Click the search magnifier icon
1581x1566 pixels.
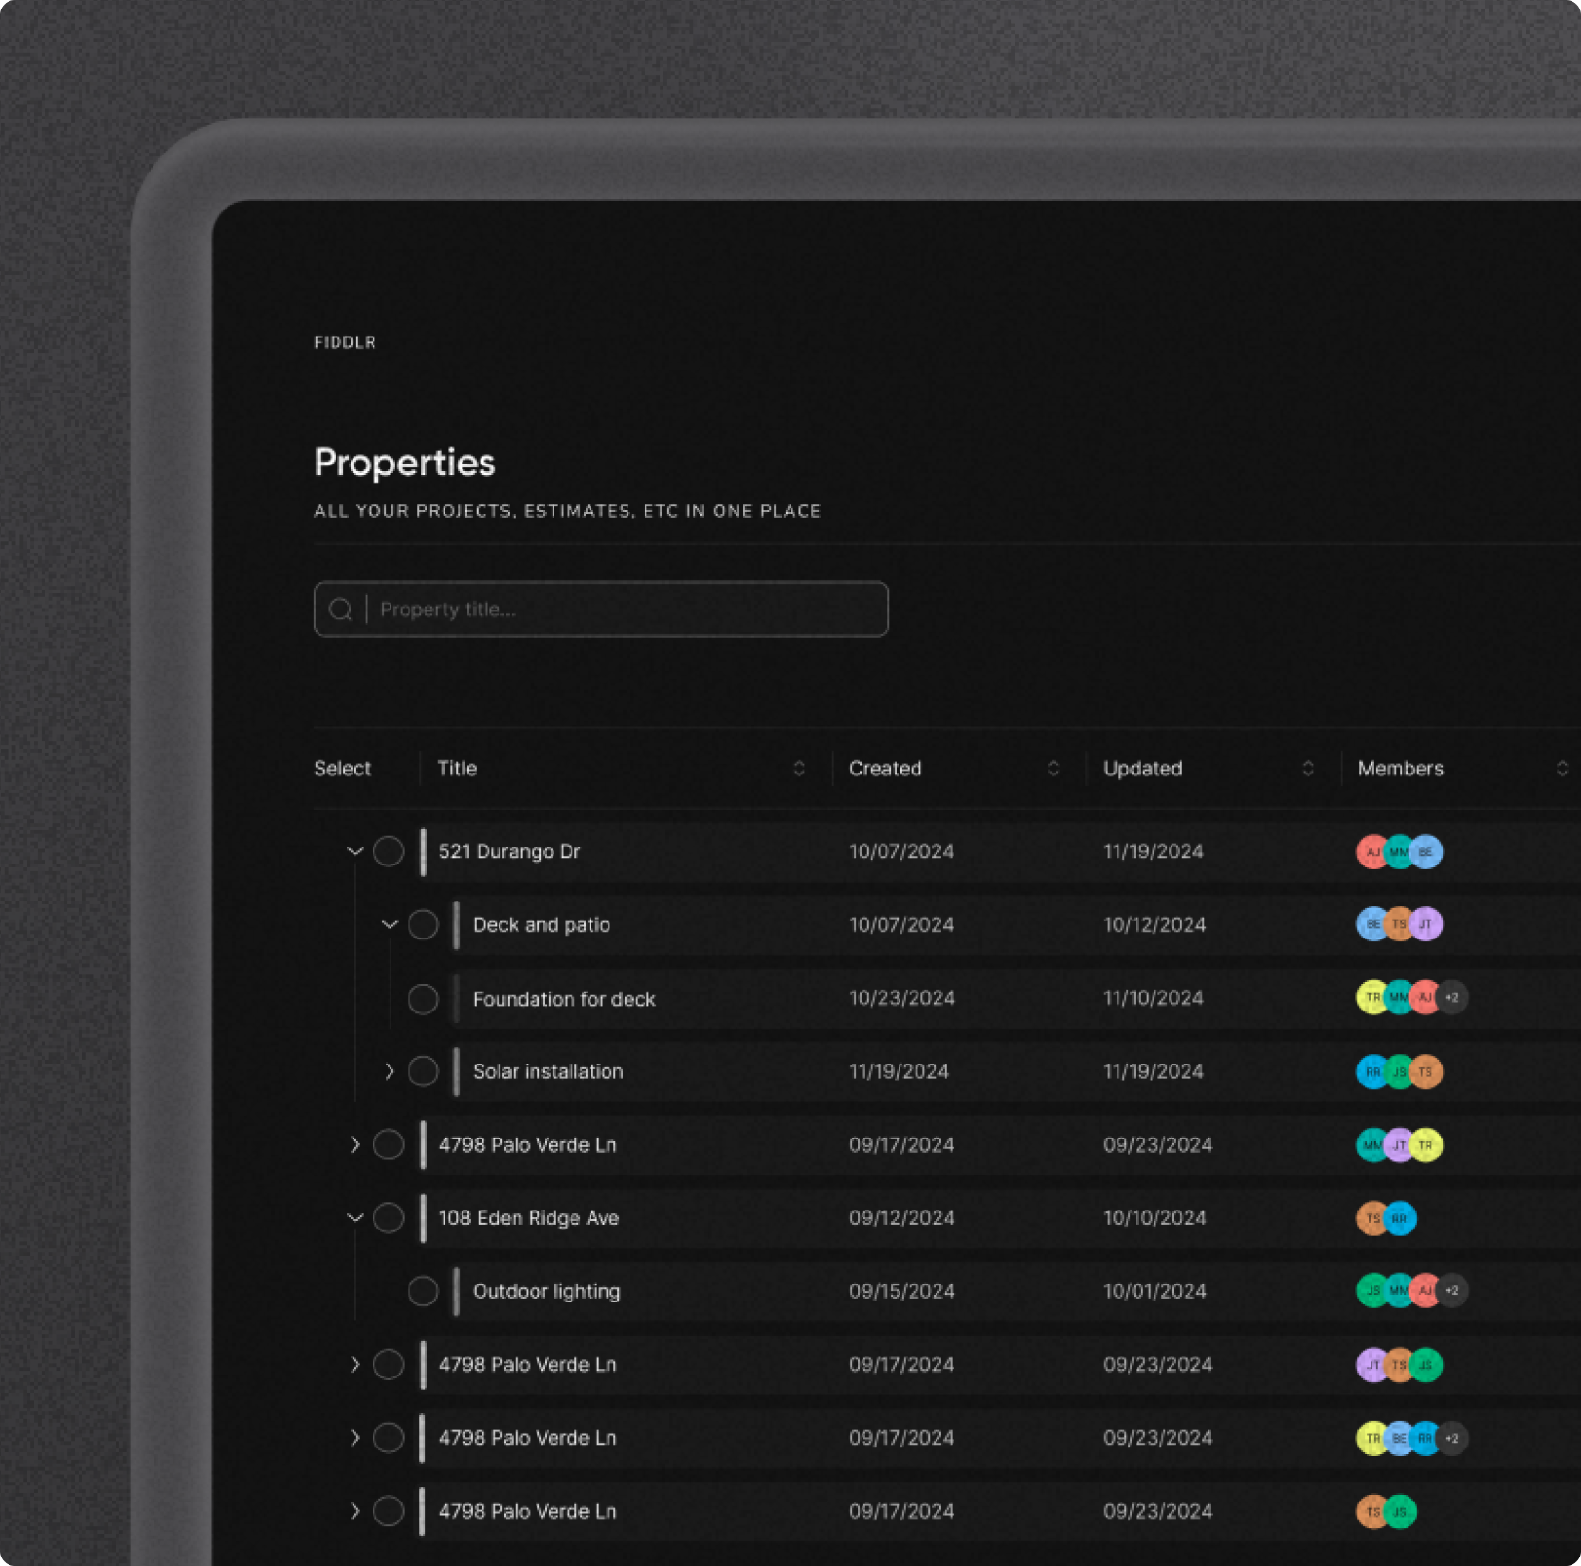340,610
